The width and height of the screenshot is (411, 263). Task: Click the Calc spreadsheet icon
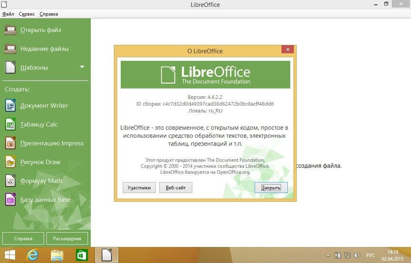[x=10, y=124]
